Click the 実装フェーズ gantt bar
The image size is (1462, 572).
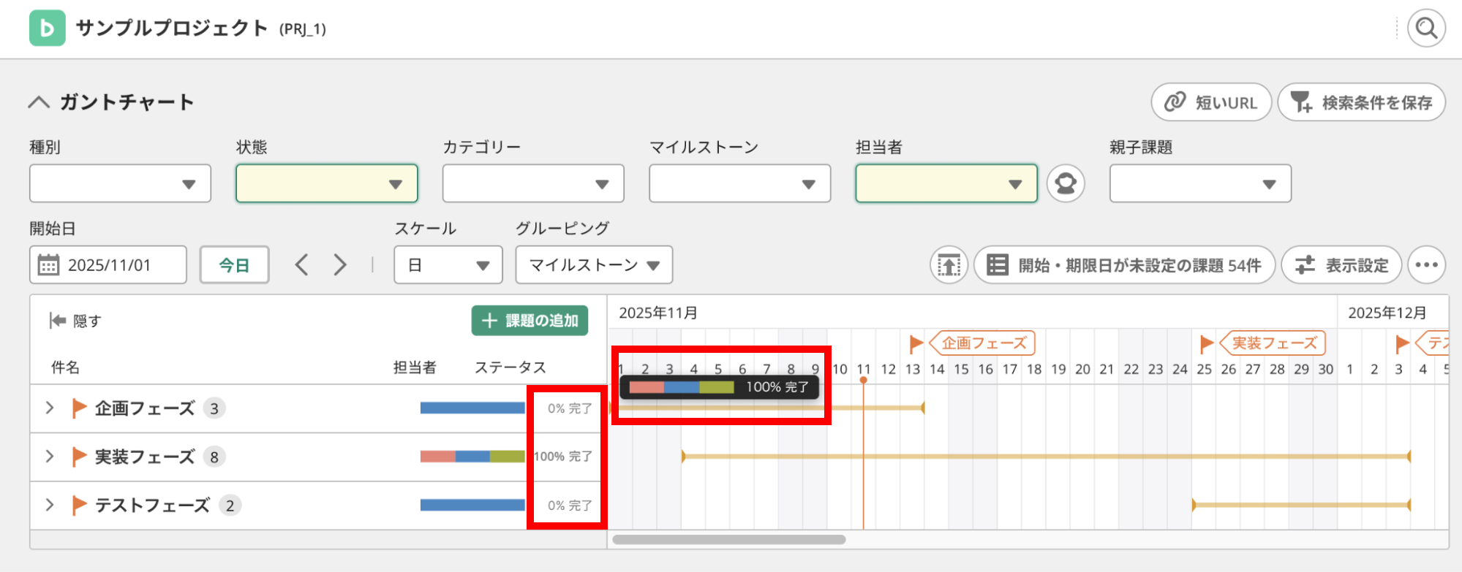point(1046,457)
